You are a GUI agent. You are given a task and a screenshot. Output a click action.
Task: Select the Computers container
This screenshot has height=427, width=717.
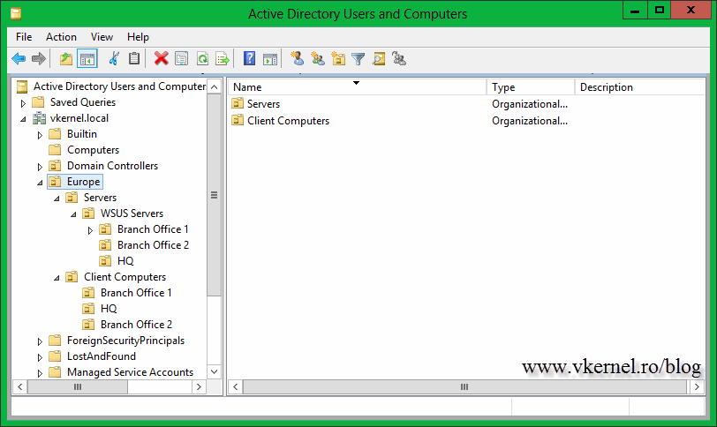click(x=93, y=150)
